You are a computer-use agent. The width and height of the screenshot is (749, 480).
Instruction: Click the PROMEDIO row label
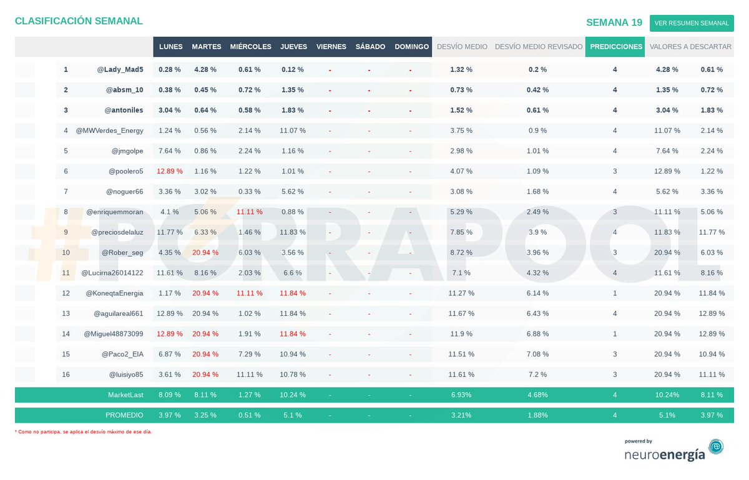[125, 415]
